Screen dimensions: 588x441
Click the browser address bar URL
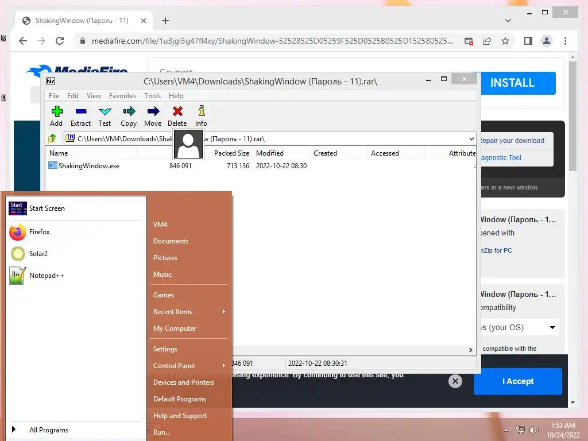[272, 41]
